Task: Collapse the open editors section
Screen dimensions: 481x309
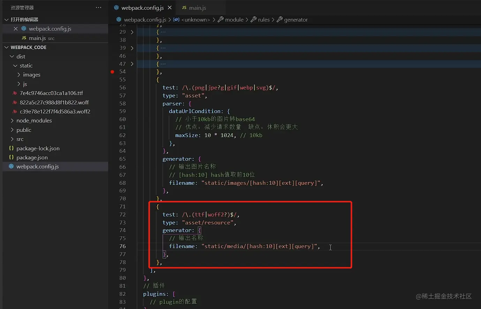Action: (x=6, y=19)
